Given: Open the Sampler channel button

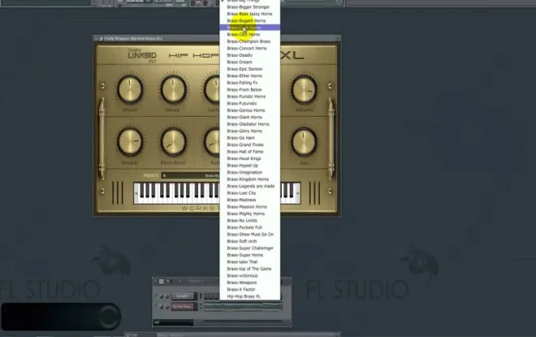Looking at the screenshot, I should point(184,296).
